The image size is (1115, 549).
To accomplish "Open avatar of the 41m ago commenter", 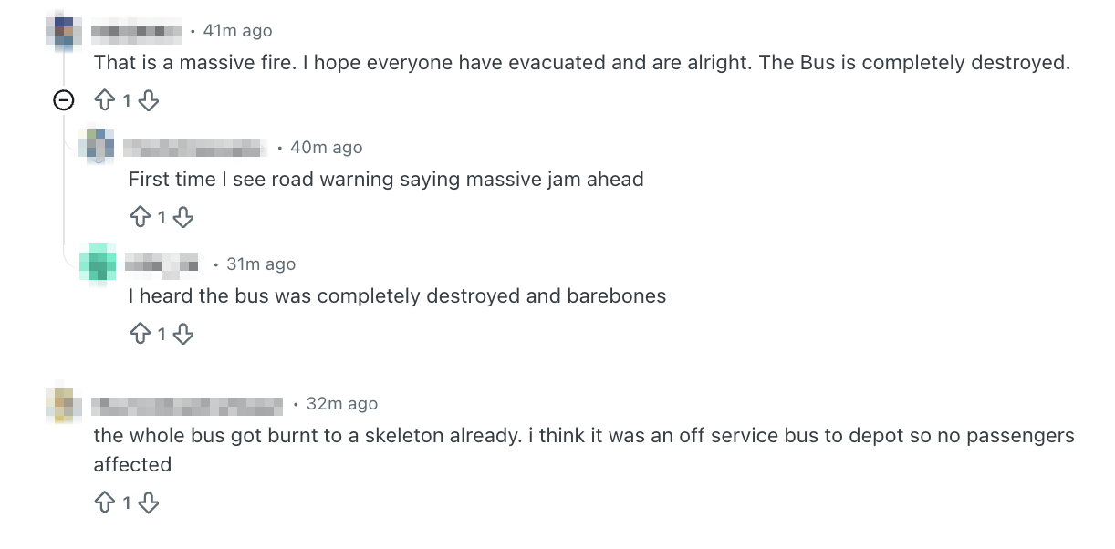I will point(63,33).
